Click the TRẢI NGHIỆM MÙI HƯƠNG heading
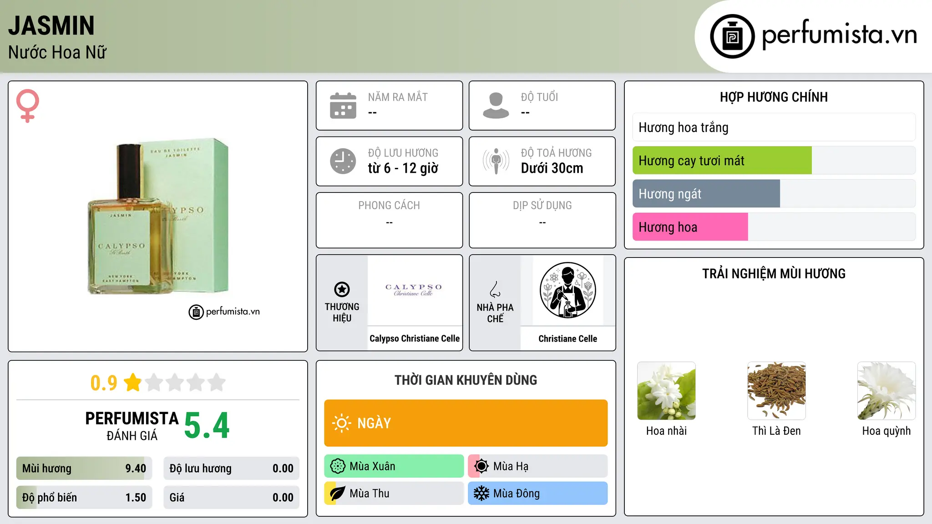The image size is (932, 524). click(774, 273)
